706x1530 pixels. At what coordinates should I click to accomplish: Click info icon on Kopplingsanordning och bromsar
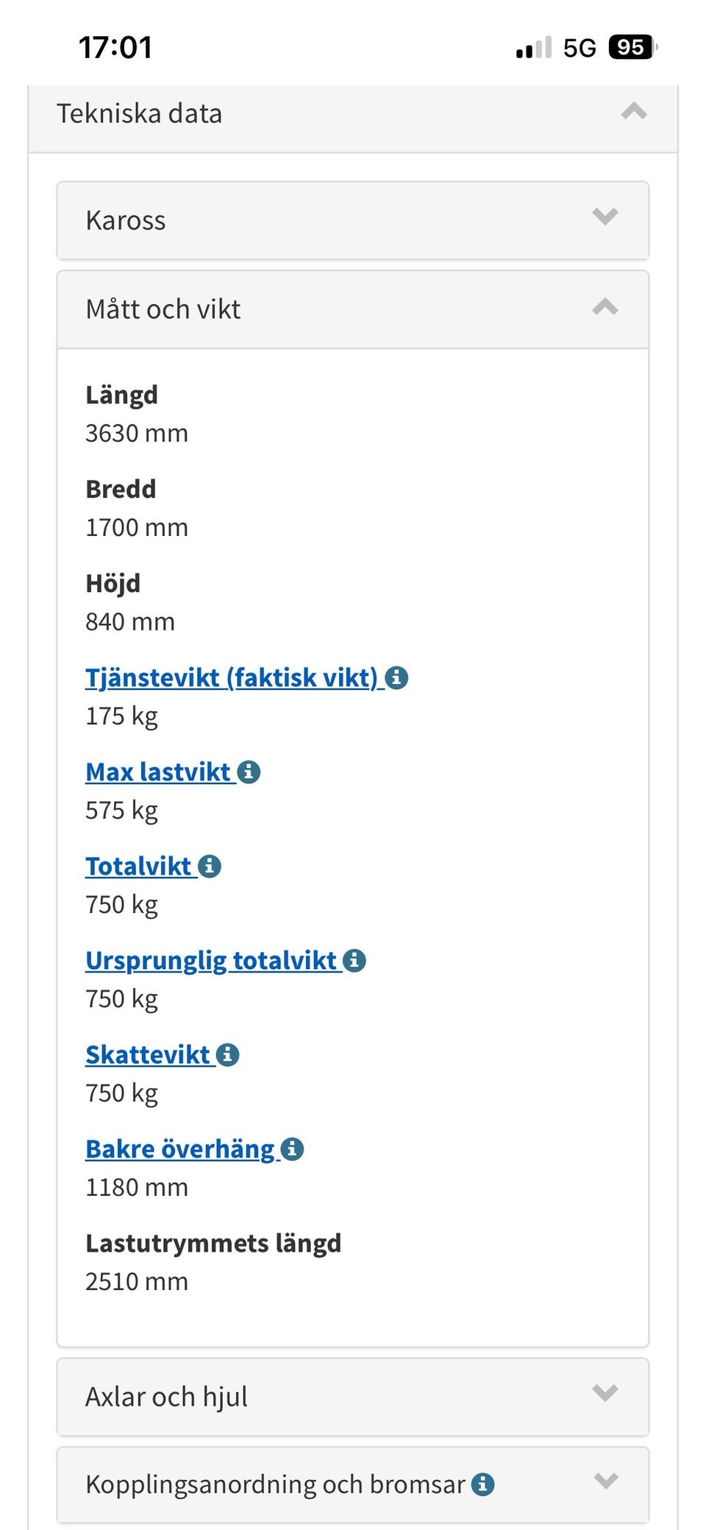pos(482,1484)
